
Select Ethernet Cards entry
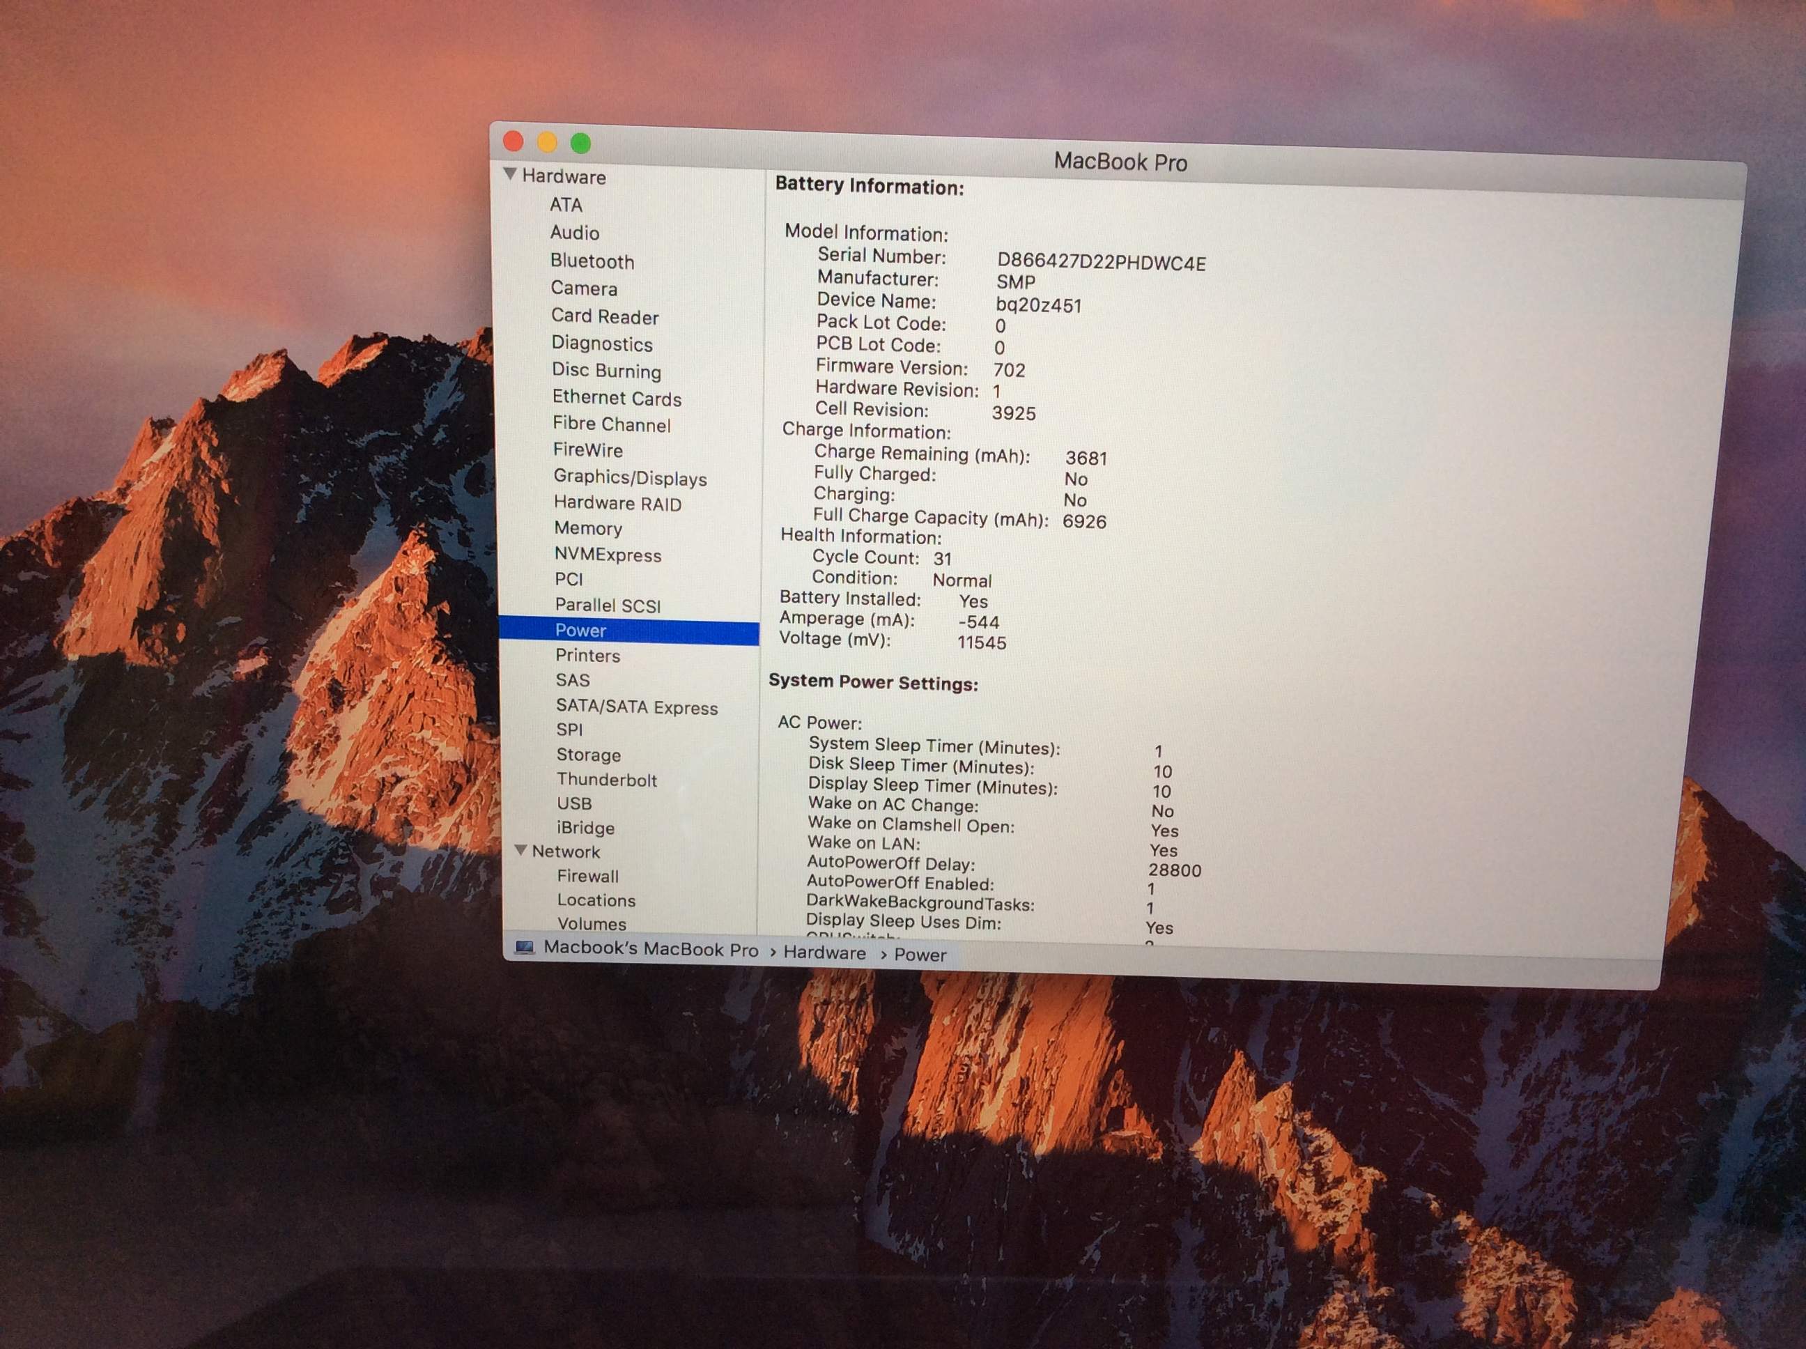click(x=617, y=398)
